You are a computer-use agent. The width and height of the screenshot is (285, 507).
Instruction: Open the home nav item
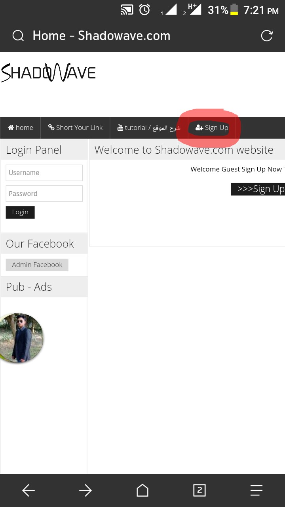point(21,128)
